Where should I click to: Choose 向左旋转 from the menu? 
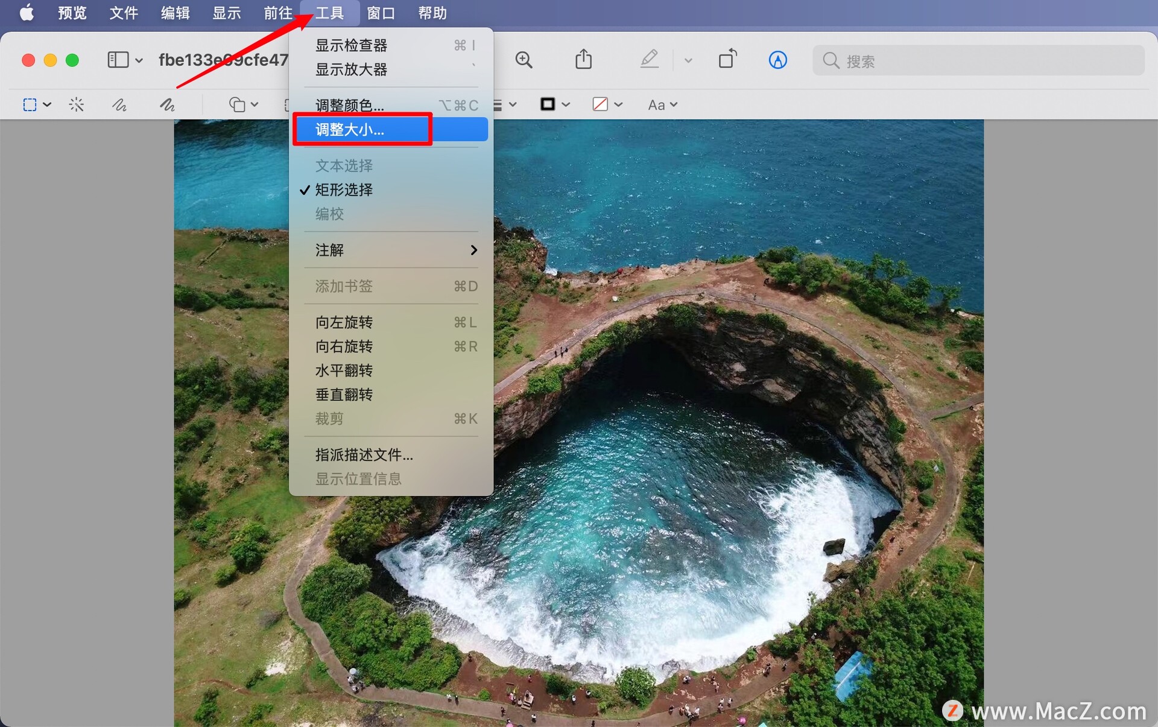tap(391, 323)
